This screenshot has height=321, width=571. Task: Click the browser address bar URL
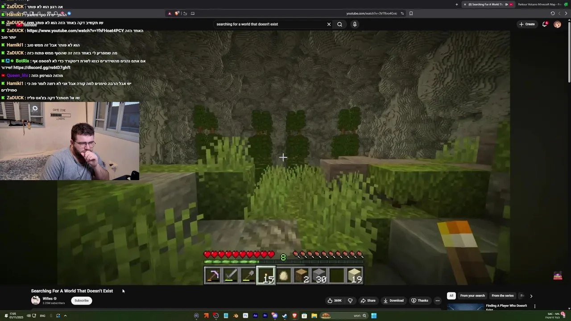point(372,13)
